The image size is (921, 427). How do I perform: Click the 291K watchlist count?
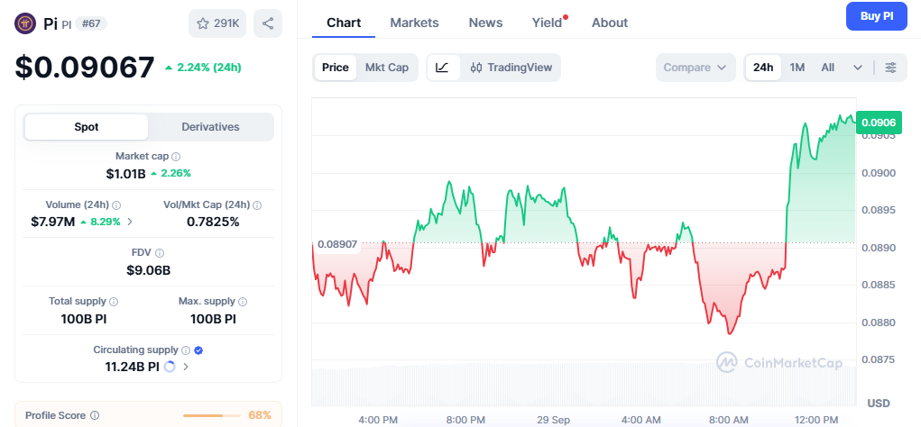coord(226,23)
